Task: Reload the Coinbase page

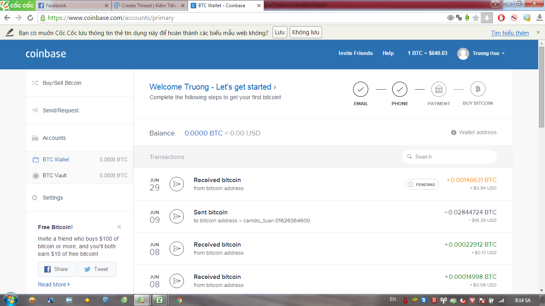Action: pyautogui.click(x=30, y=18)
